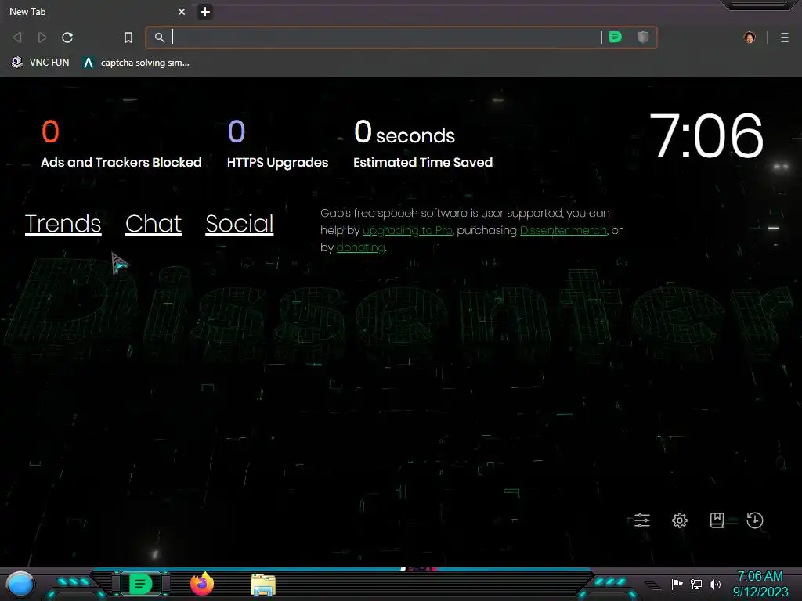Open the user profile avatar
Screen dimensions: 802x601
coord(750,38)
